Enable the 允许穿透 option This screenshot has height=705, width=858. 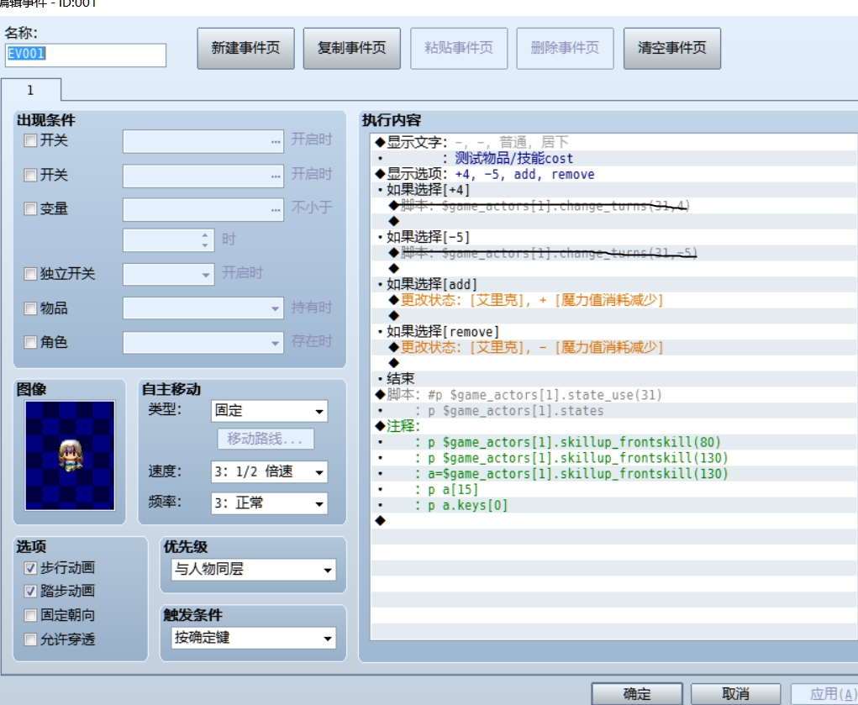click(x=30, y=639)
